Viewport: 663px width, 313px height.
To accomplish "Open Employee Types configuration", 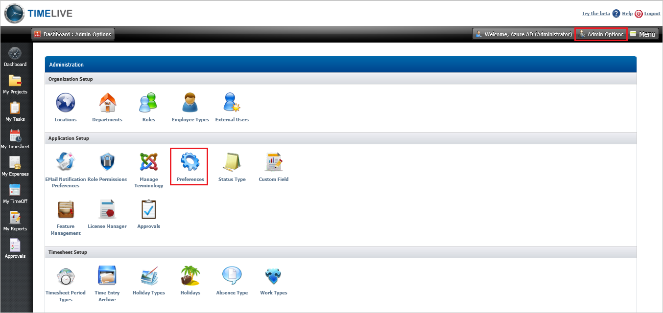I will 190,103.
